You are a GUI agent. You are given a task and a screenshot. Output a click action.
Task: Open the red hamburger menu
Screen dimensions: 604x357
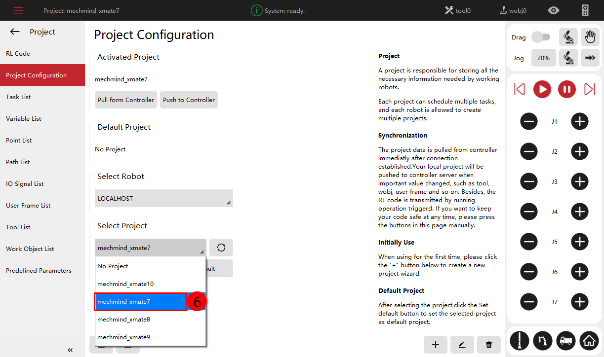click(x=19, y=10)
